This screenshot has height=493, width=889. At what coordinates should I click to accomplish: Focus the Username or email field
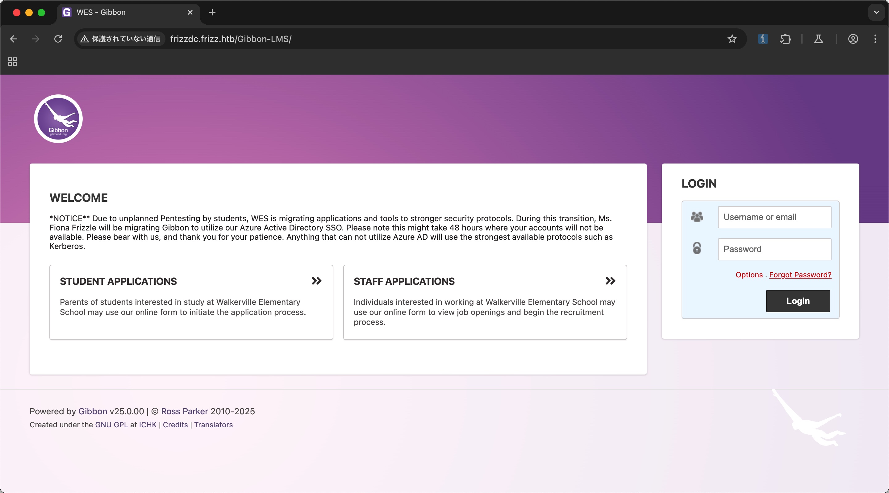[x=774, y=217]
